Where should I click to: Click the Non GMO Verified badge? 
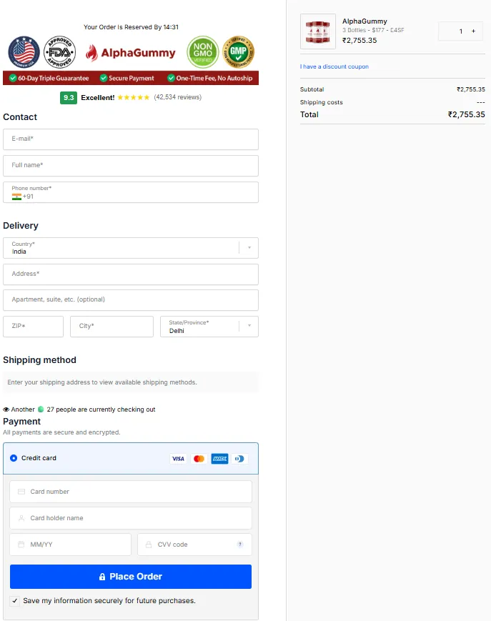click(x=203, y=52)
